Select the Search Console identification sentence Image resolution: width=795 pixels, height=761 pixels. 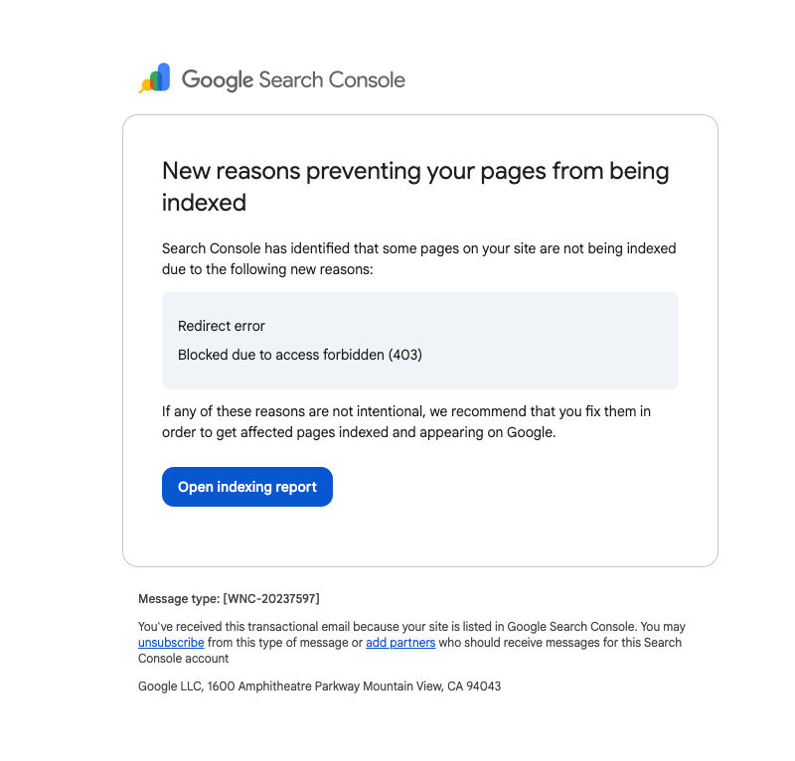418,258
